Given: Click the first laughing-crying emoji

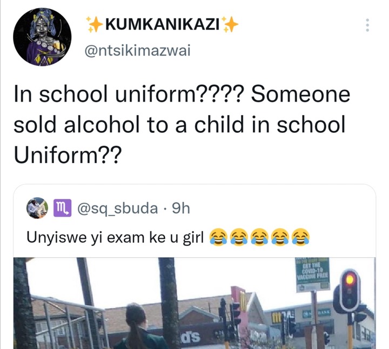Looking at the screenshot, I should coord(218,237).
